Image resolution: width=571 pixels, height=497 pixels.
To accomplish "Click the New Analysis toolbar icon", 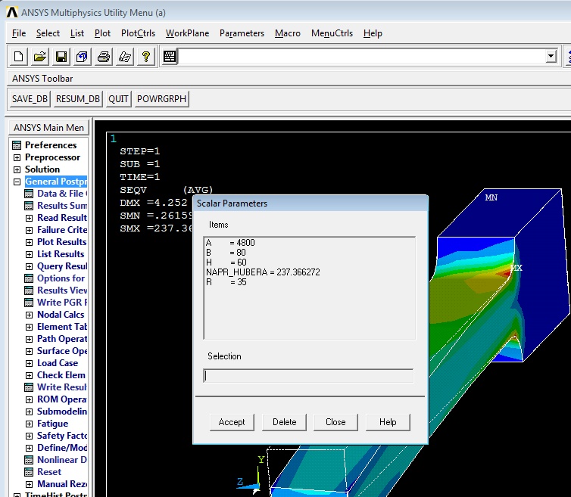I will (x=19, y=57).
